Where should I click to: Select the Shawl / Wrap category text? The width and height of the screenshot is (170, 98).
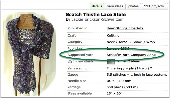pyautogui.click(x=144, y=42)
